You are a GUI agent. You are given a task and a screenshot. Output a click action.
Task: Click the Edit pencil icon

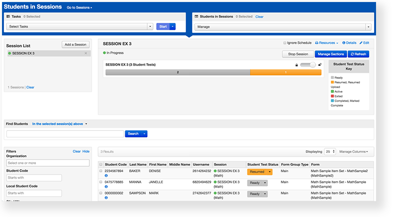[362, 43]
